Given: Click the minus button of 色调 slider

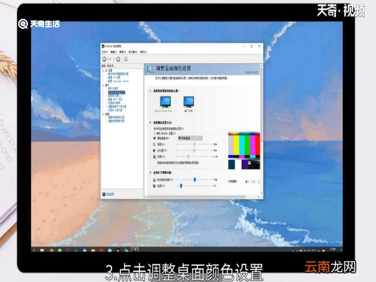Looking at the screenshot, I should [178, 186].
